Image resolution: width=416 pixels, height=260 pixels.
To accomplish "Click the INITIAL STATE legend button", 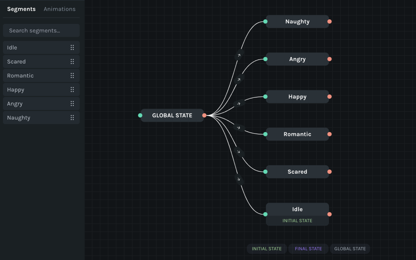I will [x=267, y=249].
